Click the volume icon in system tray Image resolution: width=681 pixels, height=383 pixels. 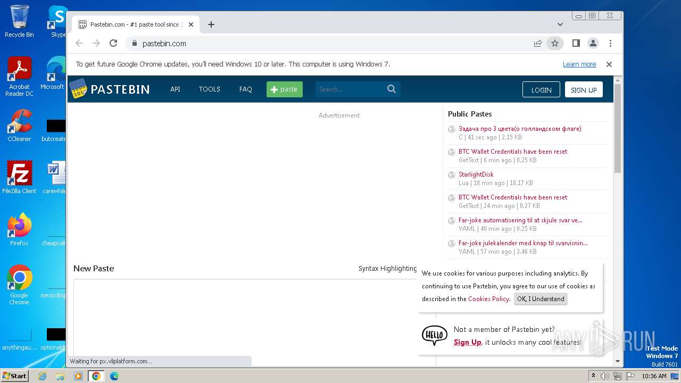[x=605, y=376]
